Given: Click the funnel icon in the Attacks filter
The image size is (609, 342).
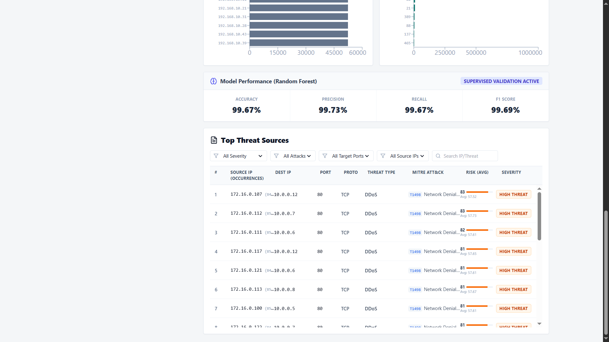Looking at the screenshot, I should (x=276, y=156).
